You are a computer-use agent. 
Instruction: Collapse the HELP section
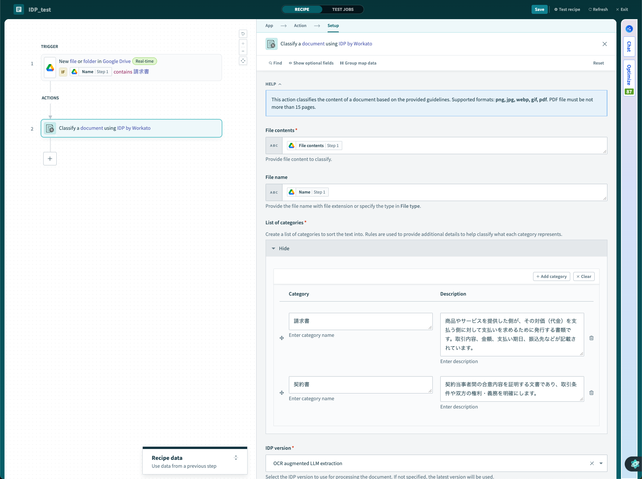pos(273,84)
